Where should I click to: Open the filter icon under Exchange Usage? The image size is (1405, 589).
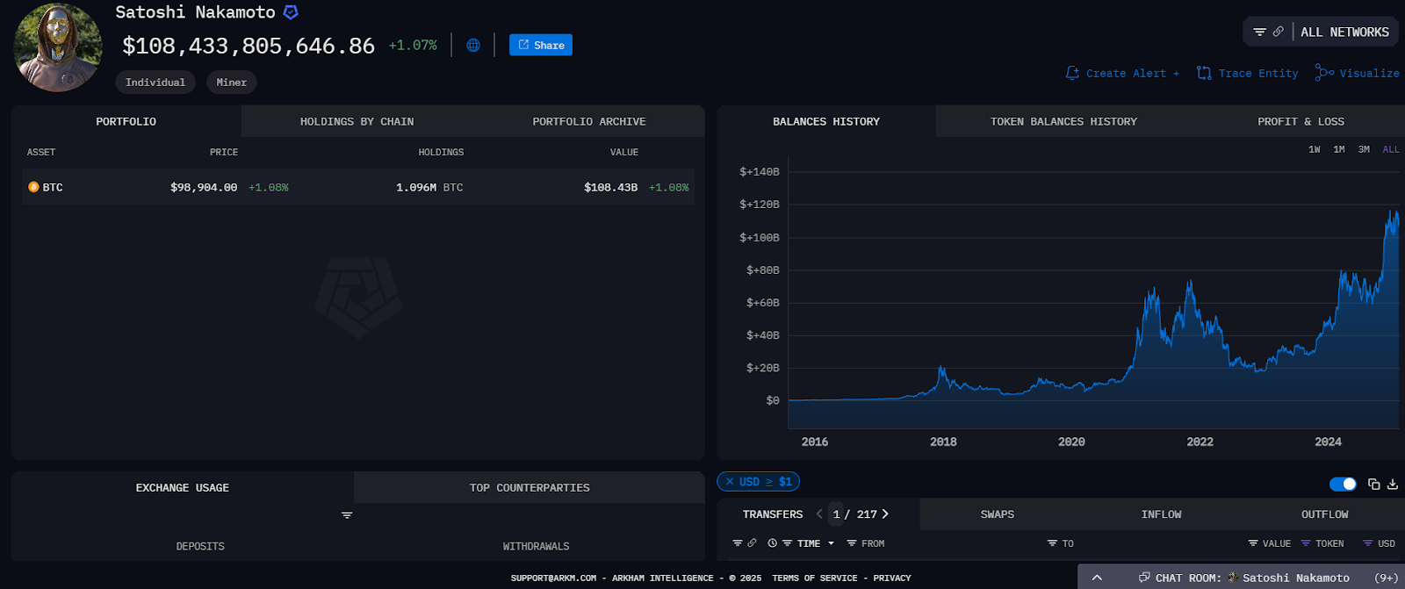pyautogui.click(x=347, y=515)
